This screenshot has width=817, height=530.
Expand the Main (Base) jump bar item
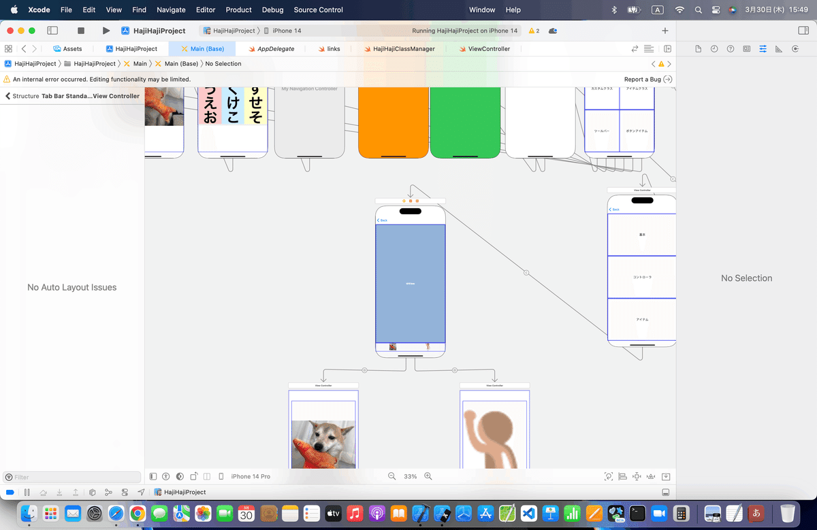point(177,63)
